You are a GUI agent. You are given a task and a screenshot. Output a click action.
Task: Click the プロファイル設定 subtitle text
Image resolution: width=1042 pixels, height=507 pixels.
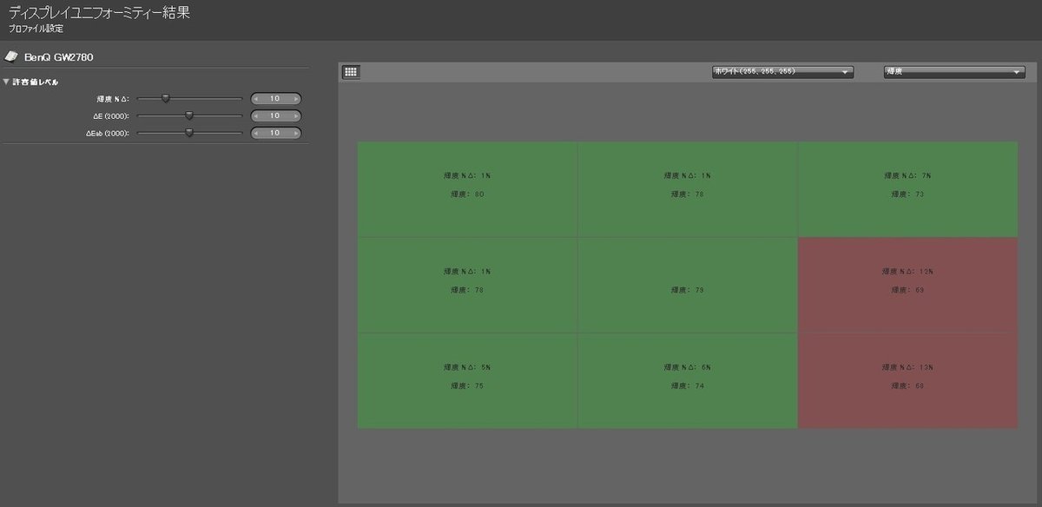coord(36,29)
